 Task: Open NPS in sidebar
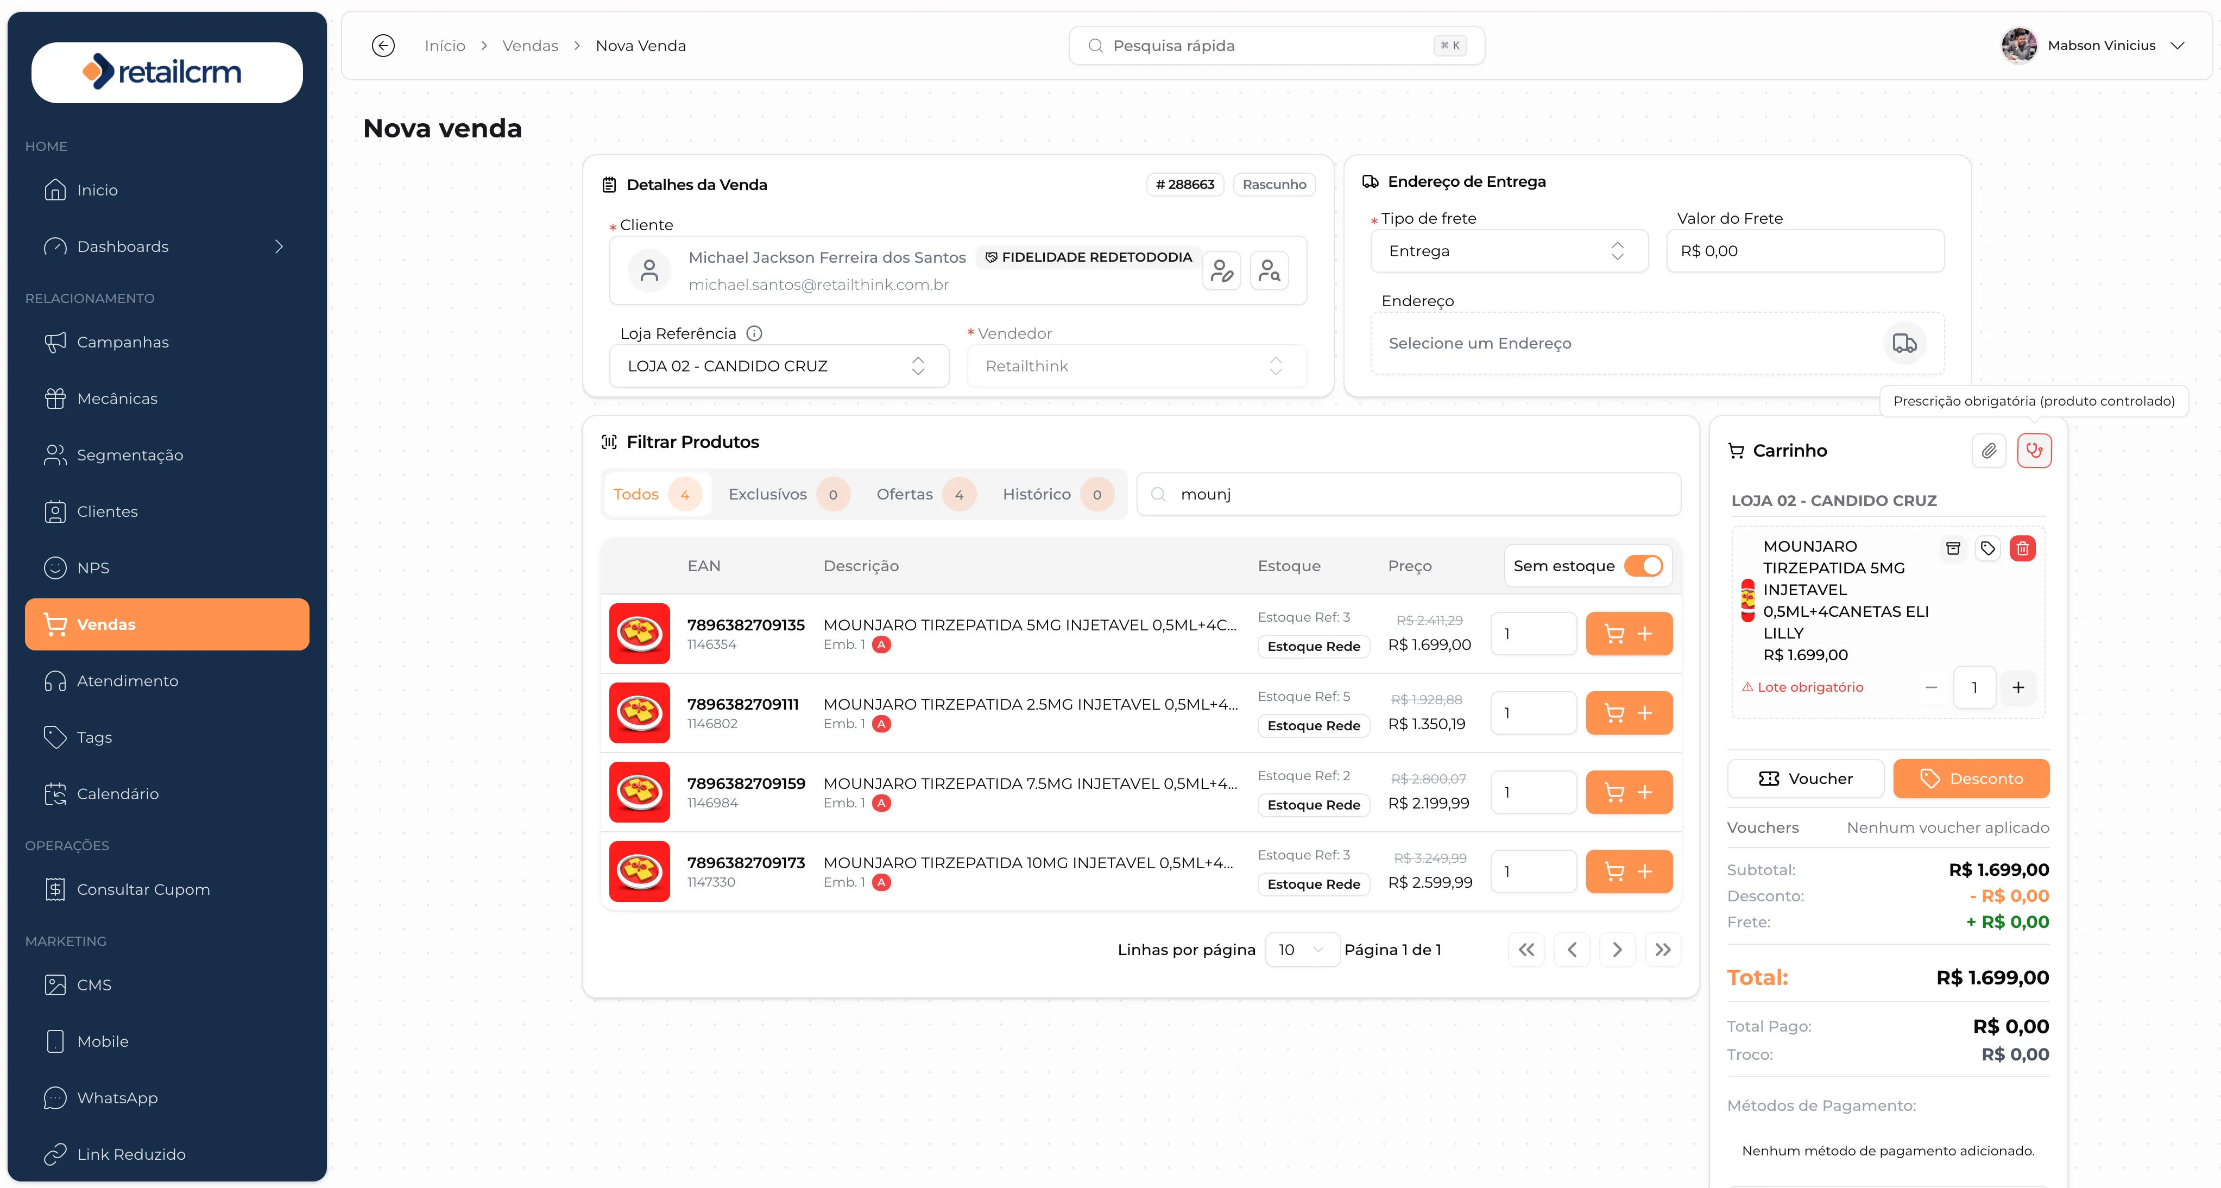point(167,568)
